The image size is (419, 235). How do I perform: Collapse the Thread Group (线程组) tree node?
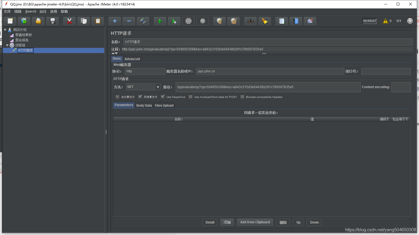[x=7, y=45]
